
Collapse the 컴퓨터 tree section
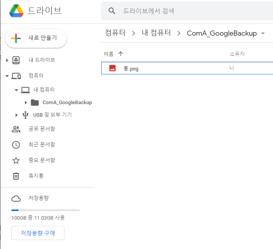pyautogui.click(x=7, y=76)
